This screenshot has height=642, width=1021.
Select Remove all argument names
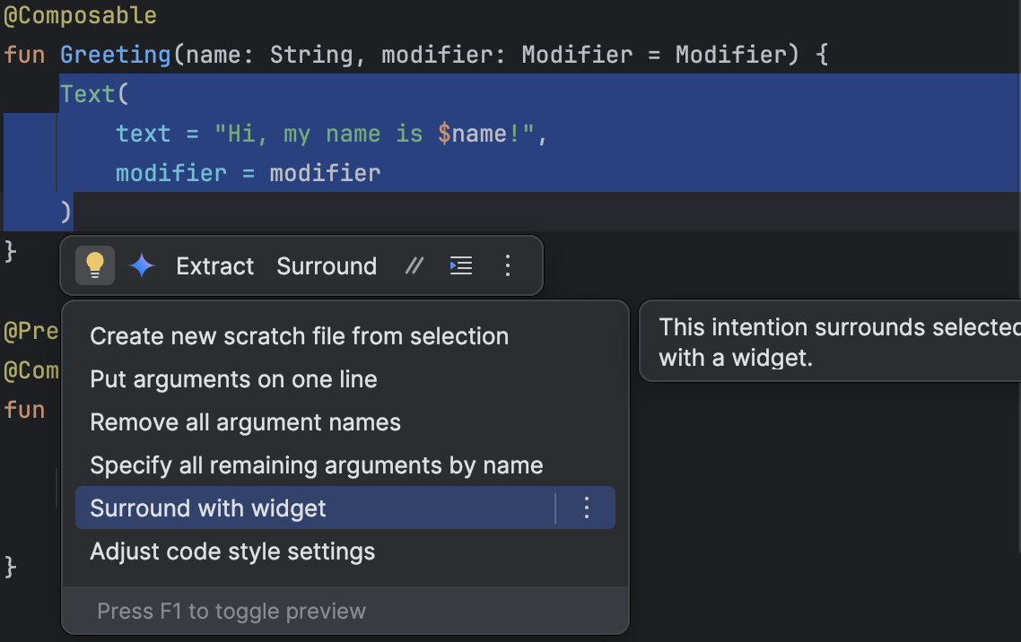click(245, 422)
